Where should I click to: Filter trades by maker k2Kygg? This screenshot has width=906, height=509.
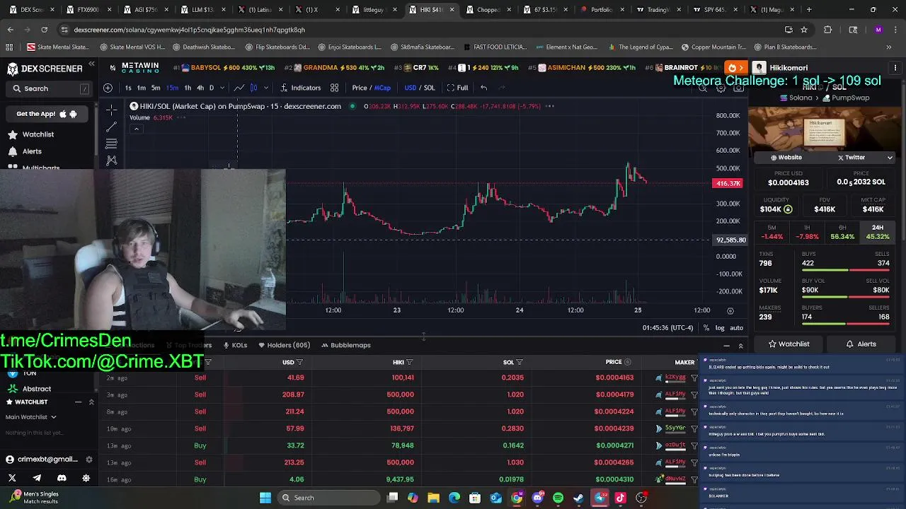click(x=694, y=378)
